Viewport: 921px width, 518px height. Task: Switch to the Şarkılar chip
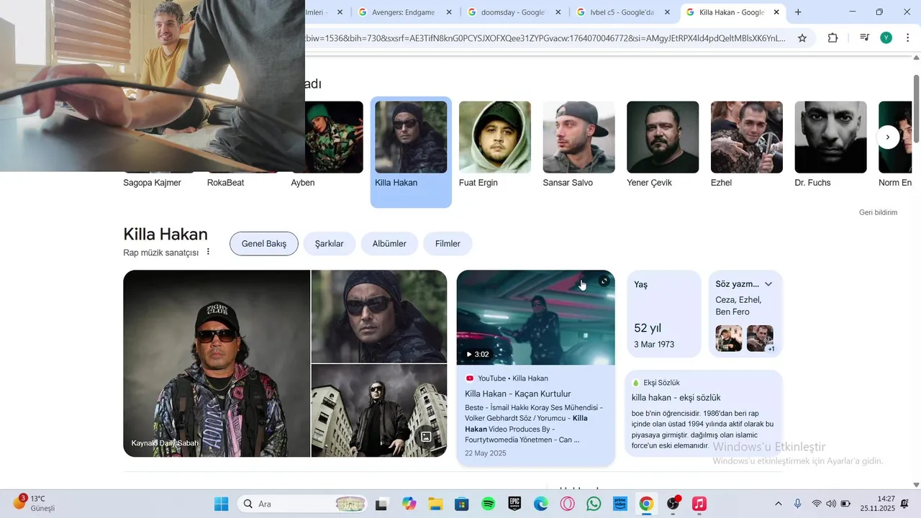click(330, 244)
